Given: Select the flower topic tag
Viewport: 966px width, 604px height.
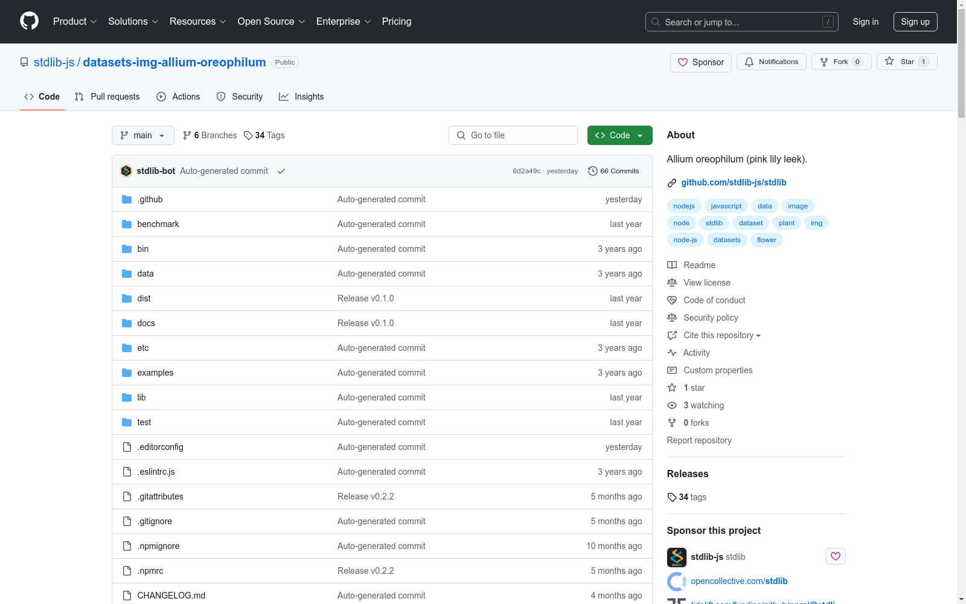Looking at the screenshot, I should point(767,240).
